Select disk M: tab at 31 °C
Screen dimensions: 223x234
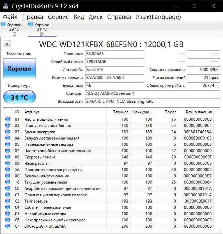[x=42, y=29]
